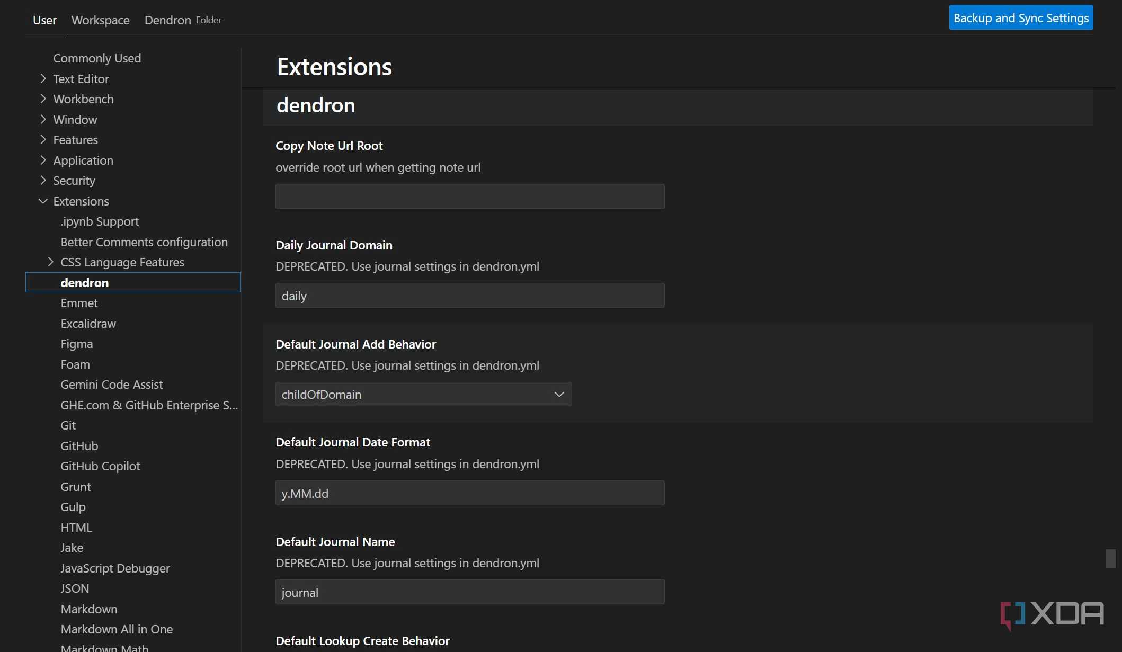Open Foam extension settings
Screen dimensions: 1122x652
point(75,364)
